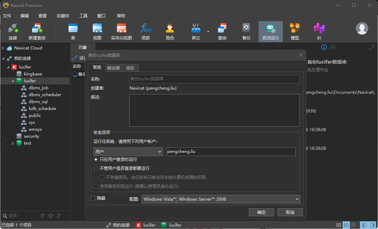The image size is (378, 229).
Task: Open the View (查看) menu
Action: [43, 16]
